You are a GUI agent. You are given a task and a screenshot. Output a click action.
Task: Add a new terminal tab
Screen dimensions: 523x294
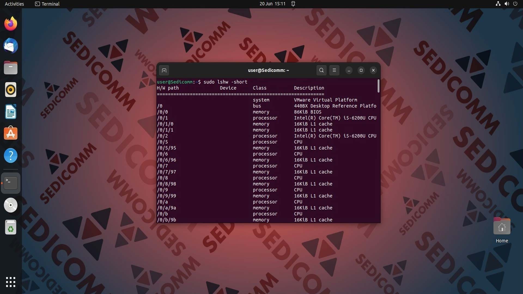point(164,71)
